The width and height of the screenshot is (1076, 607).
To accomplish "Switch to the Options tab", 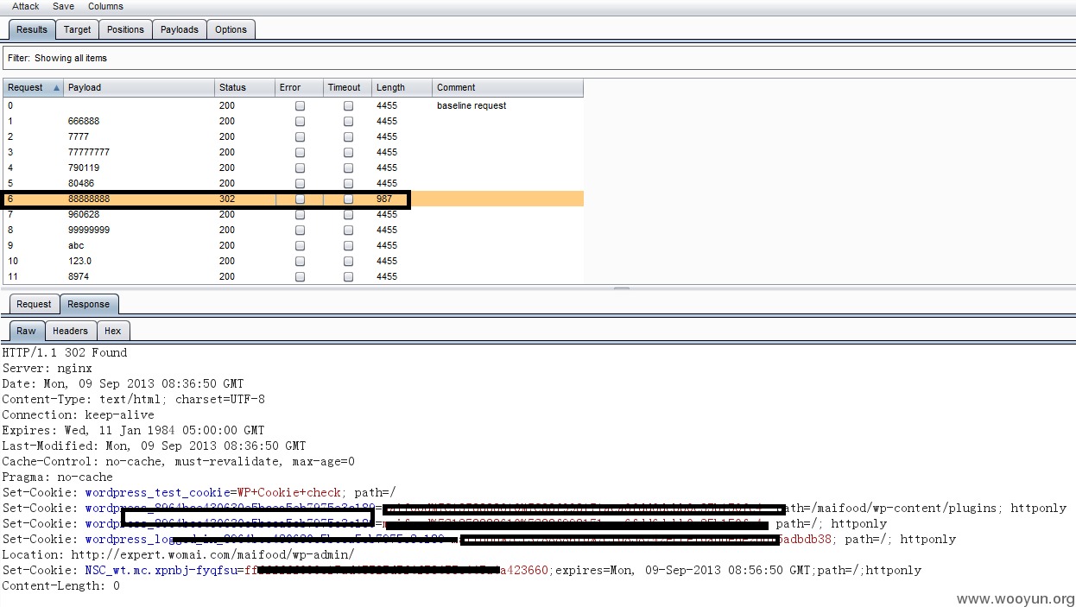I will pyautogui.click(x=231, y=29).
